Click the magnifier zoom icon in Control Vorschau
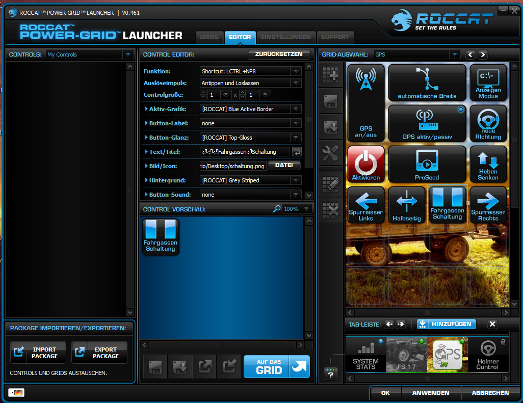Image resolution: width=523 pixels, height=403 pixels. coord(276,209)
